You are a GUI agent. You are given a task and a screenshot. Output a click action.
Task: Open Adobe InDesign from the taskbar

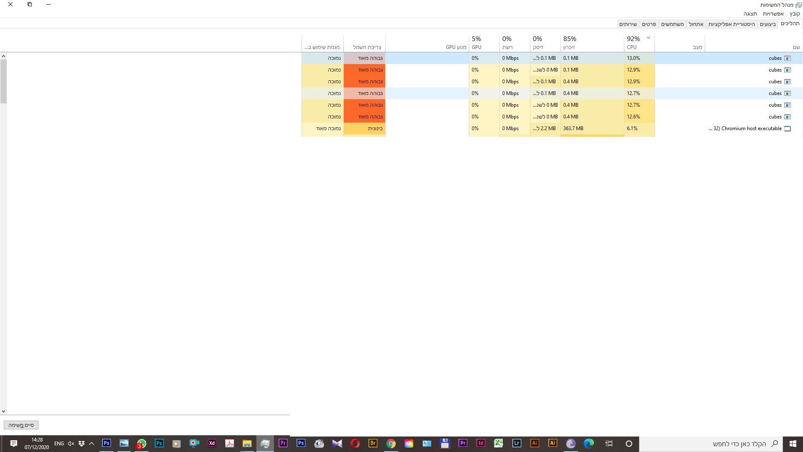pos(481,443)
